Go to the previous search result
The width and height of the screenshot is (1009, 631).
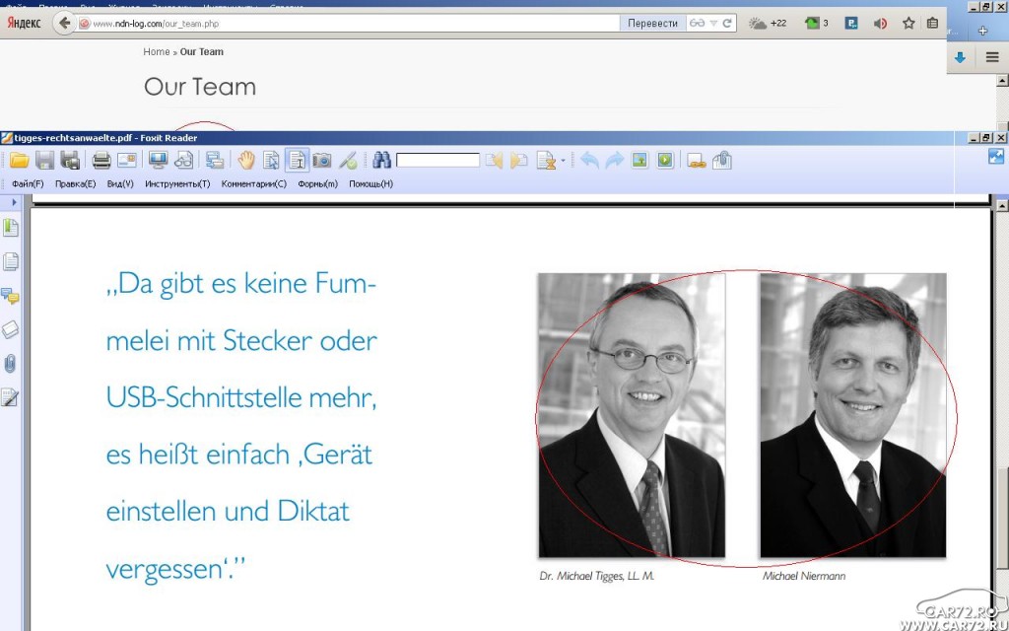click(x=494, y=161)
